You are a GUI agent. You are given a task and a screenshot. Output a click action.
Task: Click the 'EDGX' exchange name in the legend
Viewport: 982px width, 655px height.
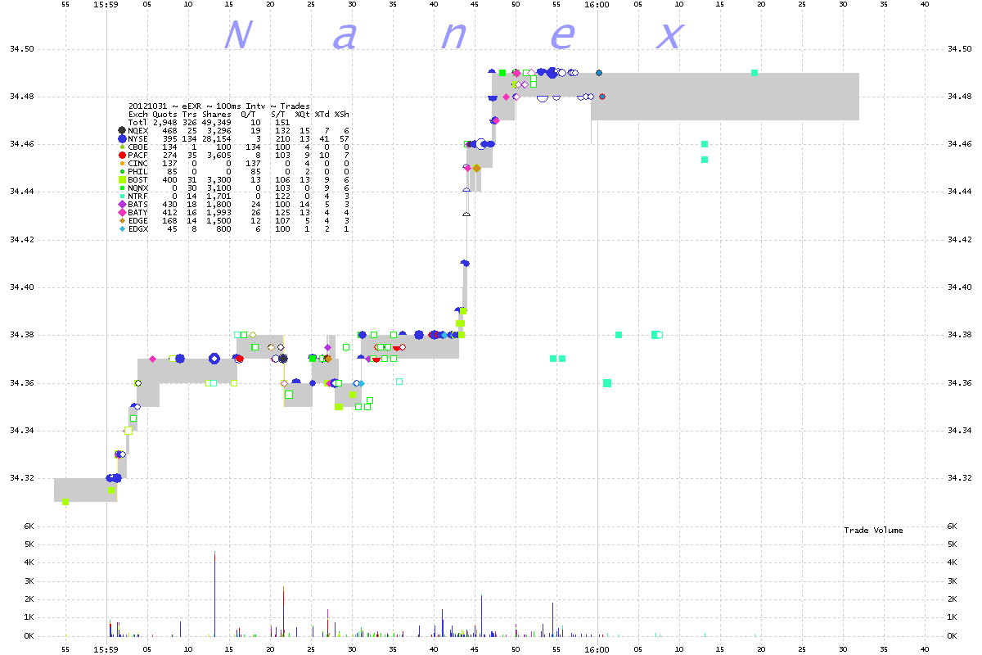pos(138,228)
